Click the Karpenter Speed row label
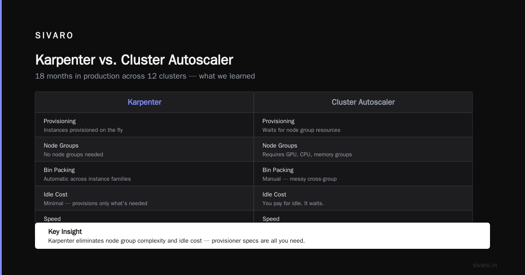The height and width of the screenshot is (275, 525). [52, 219]
